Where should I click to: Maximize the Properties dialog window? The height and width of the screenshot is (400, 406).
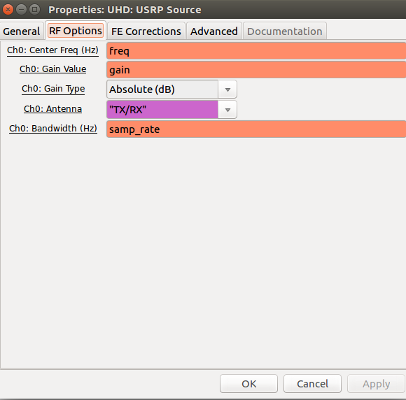coord(34,10)
